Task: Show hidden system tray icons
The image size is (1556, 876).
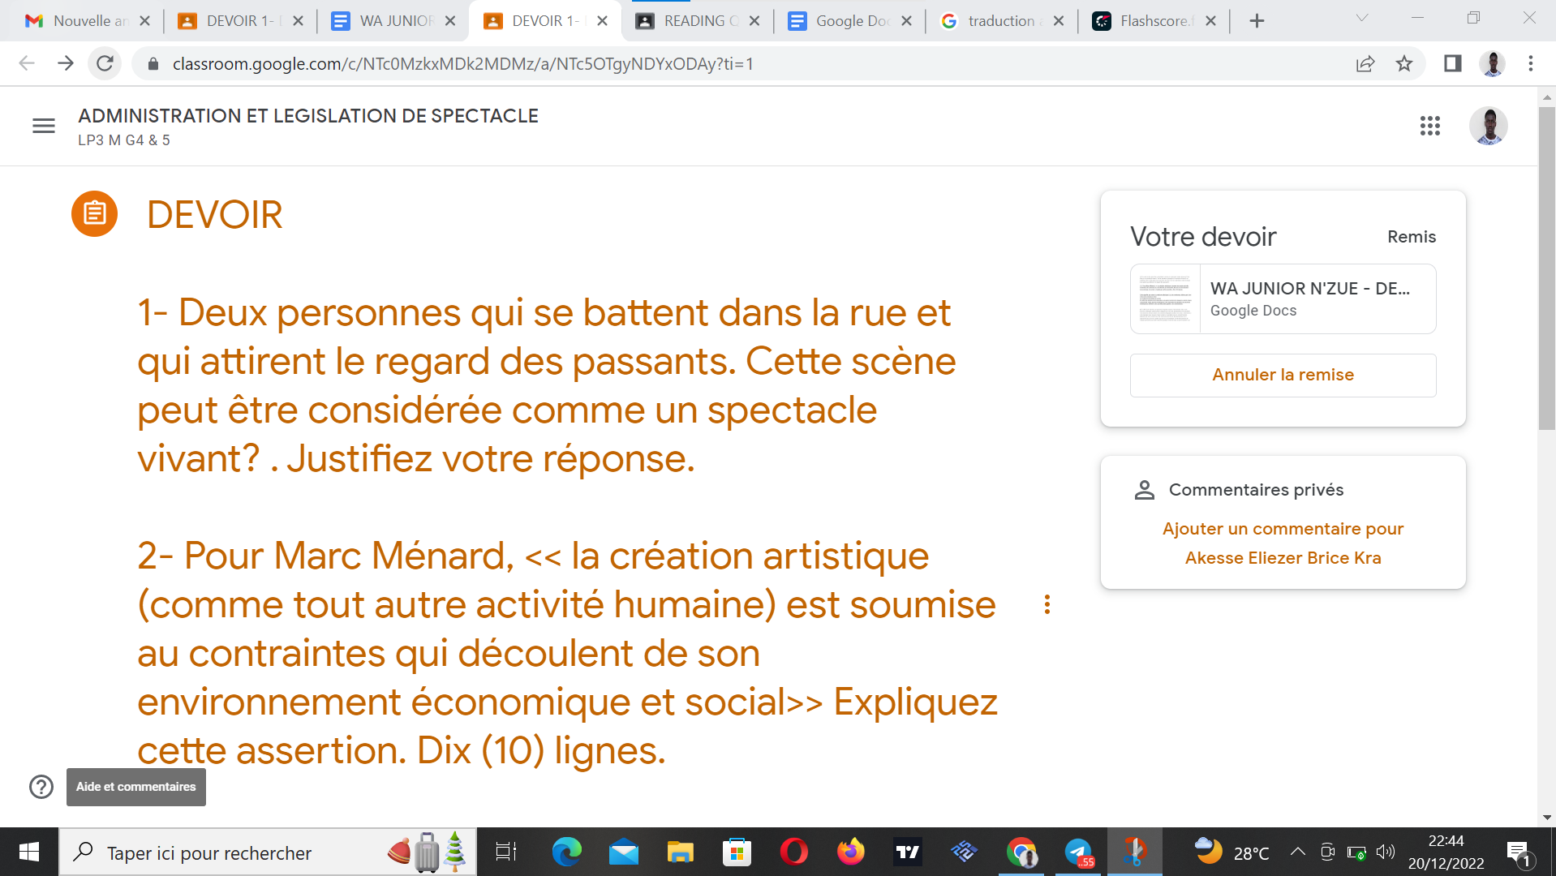Action: [x=1297, y=852]
